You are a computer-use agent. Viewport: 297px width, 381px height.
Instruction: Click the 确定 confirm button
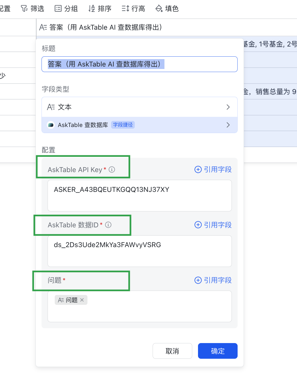point(218,351)
